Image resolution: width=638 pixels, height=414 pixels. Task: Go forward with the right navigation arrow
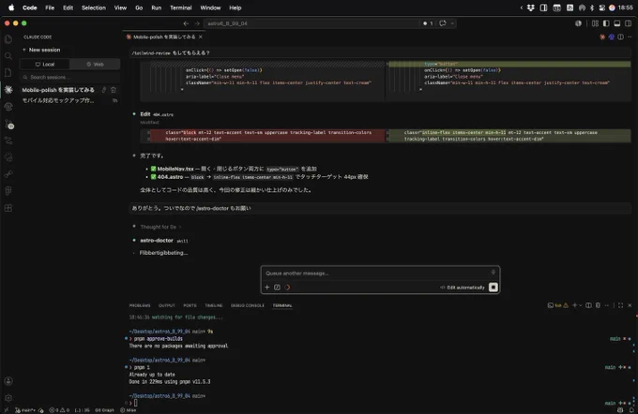197,23
